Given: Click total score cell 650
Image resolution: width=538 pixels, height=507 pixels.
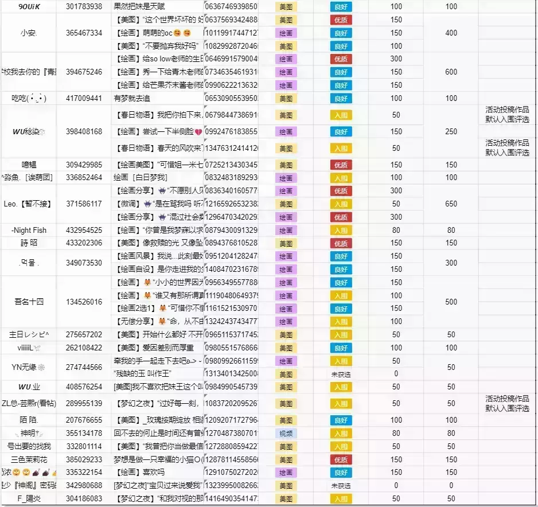Looking at the screenshot, I should tap(451, 204).
